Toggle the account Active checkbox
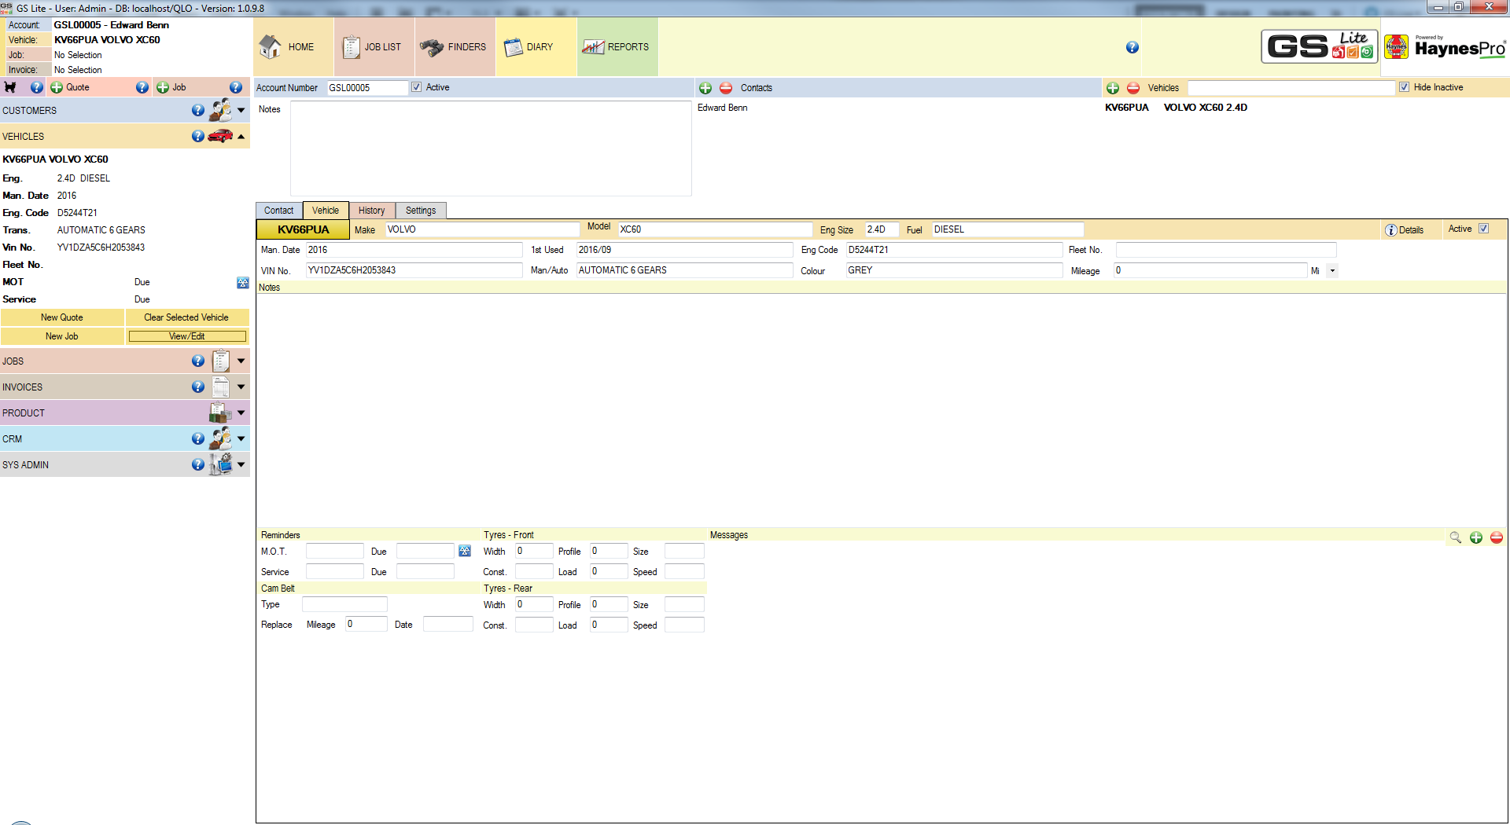 pyautogui.click(x=417, y=87)
